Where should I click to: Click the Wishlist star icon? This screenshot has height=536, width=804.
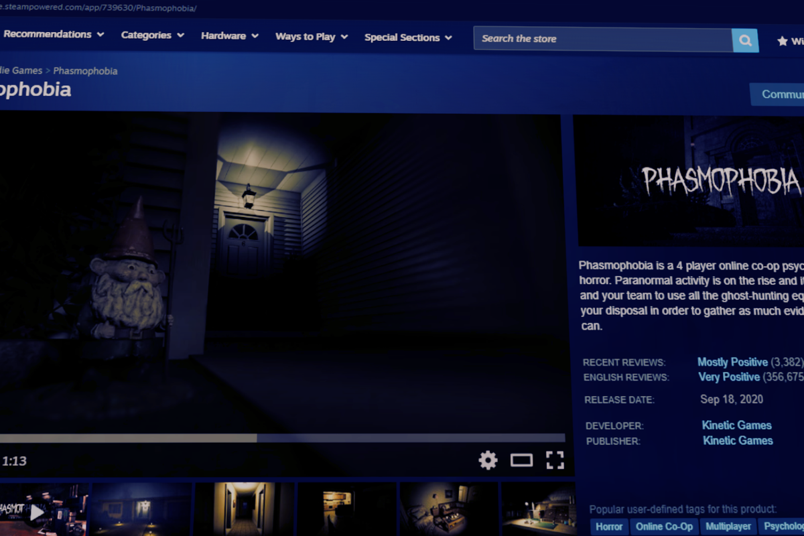(x=783, y=42)
